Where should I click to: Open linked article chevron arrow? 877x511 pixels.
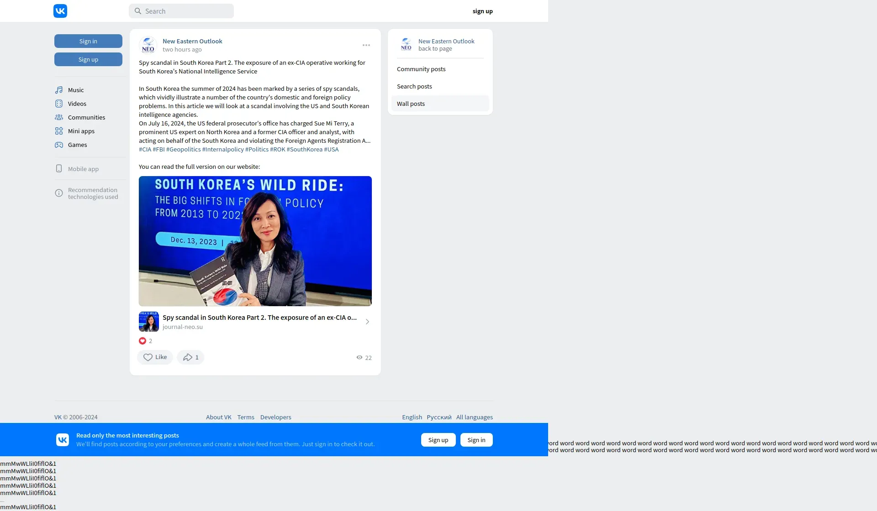(x=367, y=322)
